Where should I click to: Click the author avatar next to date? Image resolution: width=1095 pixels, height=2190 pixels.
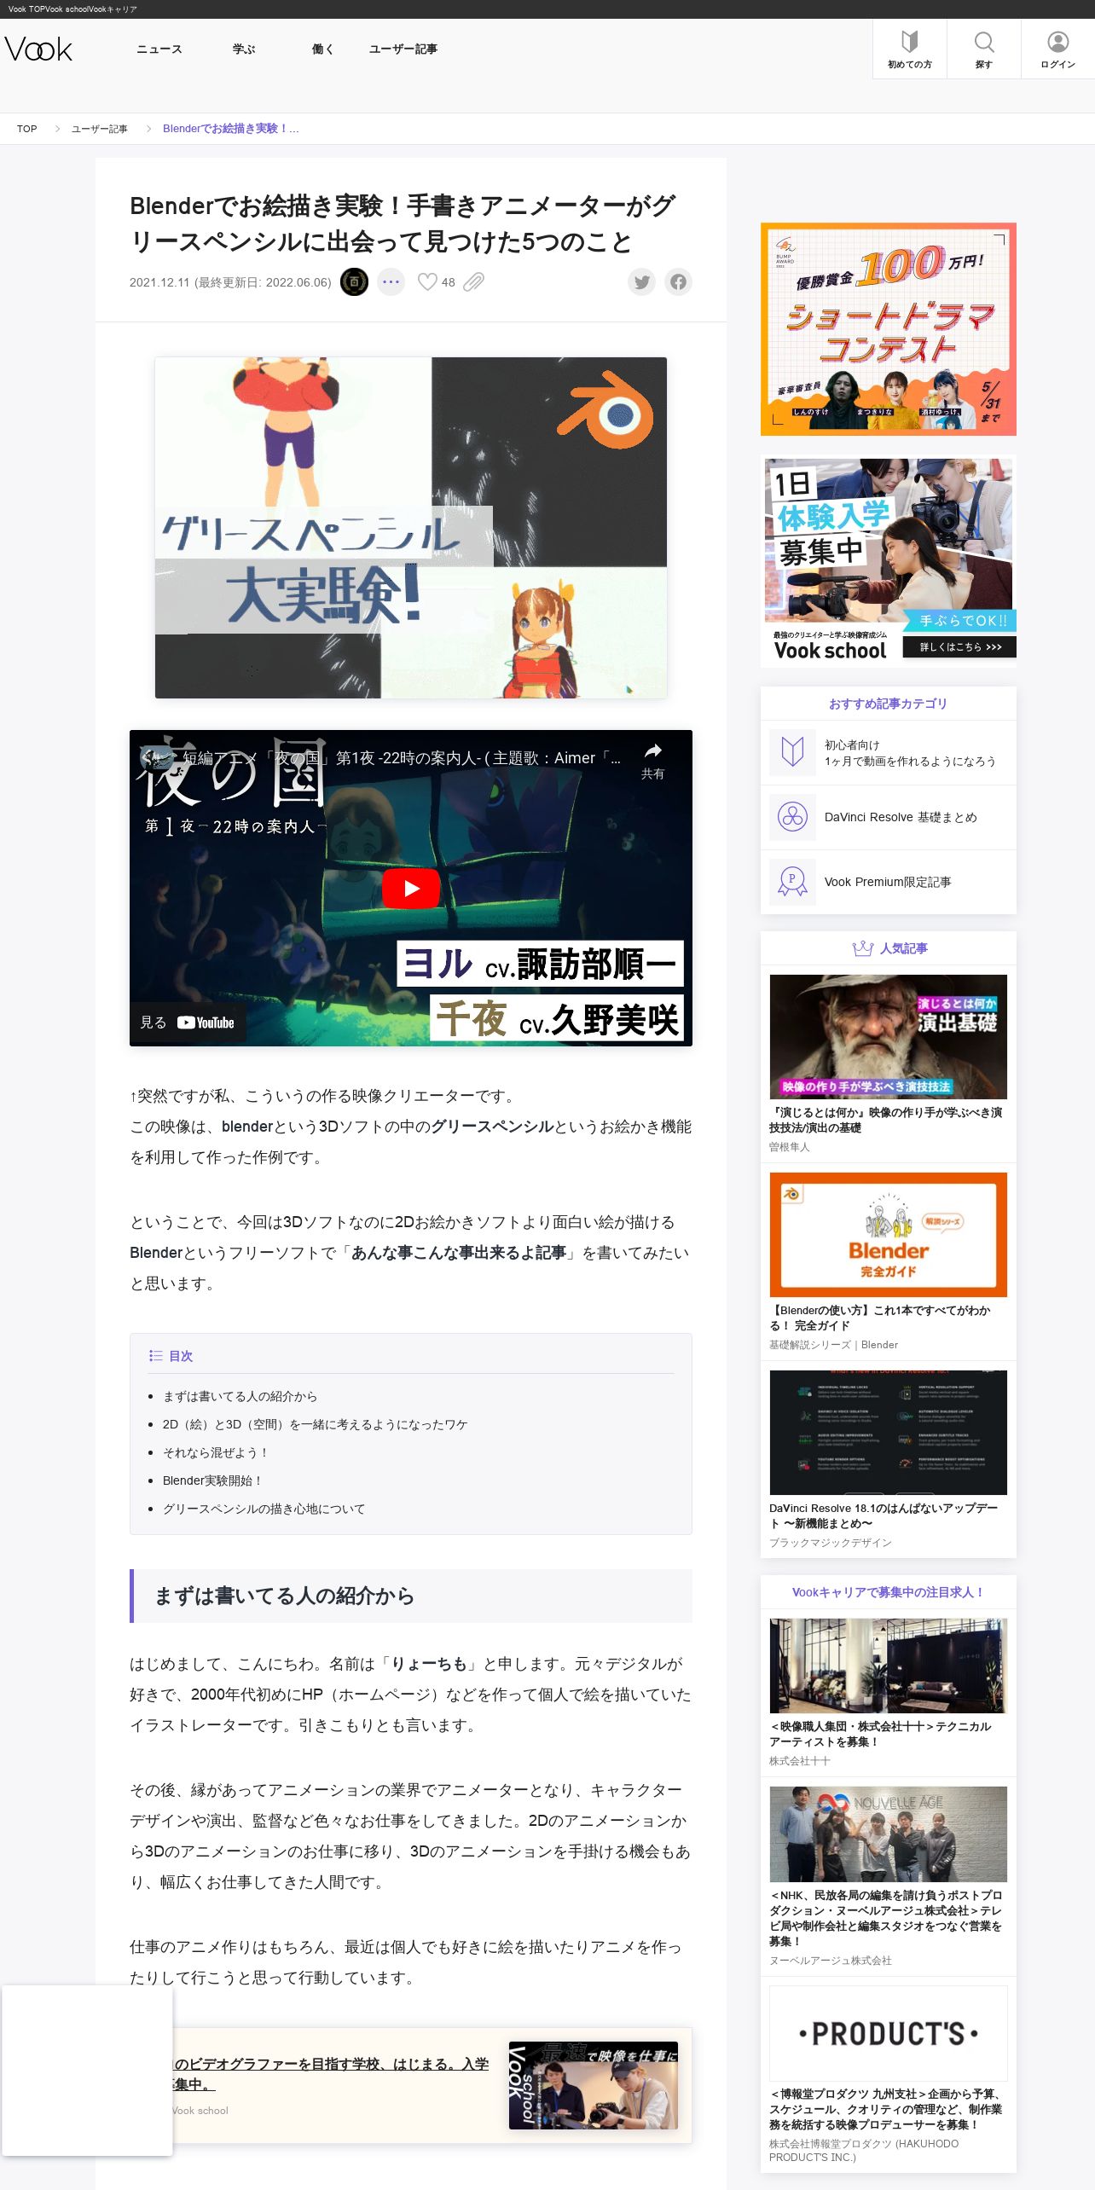click(354, 282)
